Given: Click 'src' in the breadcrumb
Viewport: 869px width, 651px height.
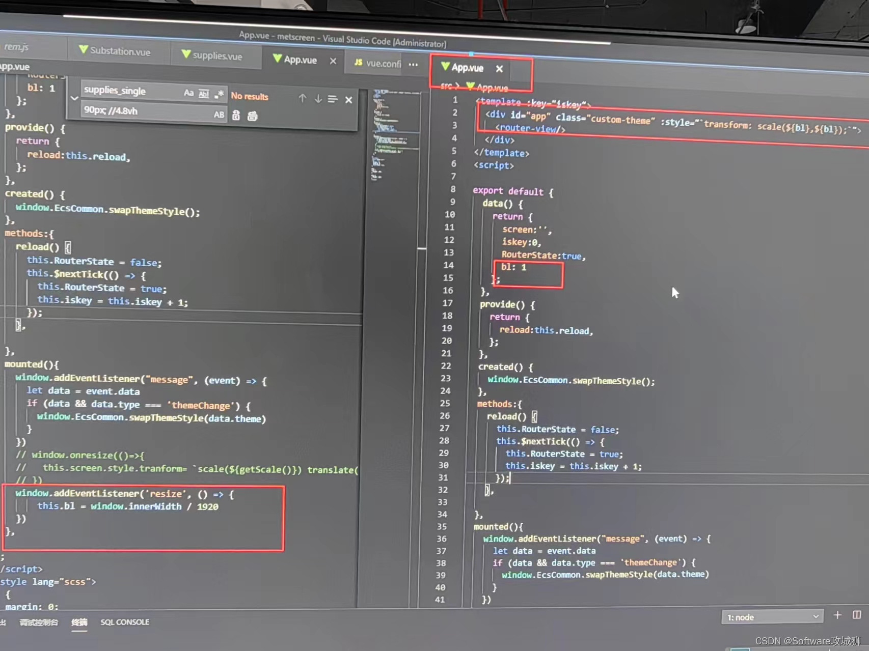Looking at the screenshot, I should tap(446, 86).
